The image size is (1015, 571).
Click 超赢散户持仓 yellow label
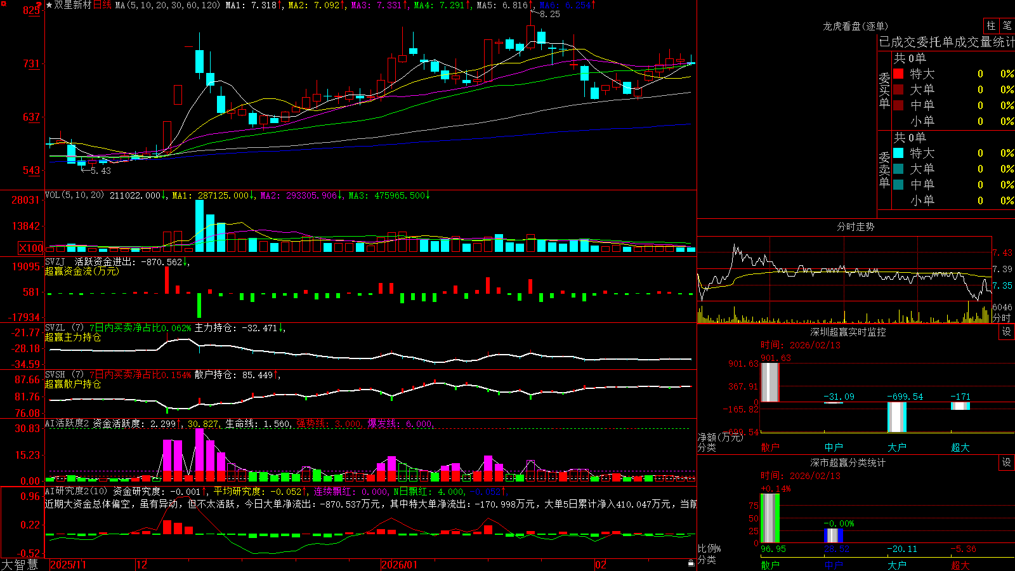[x=73, y=384]
